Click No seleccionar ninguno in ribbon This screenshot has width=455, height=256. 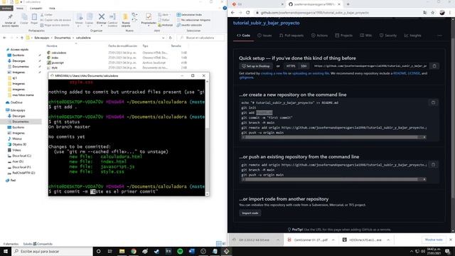pos(193,20)
